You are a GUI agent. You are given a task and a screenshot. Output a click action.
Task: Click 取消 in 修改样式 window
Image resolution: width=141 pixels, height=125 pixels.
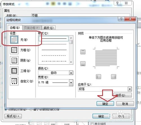tap(121, 116)
